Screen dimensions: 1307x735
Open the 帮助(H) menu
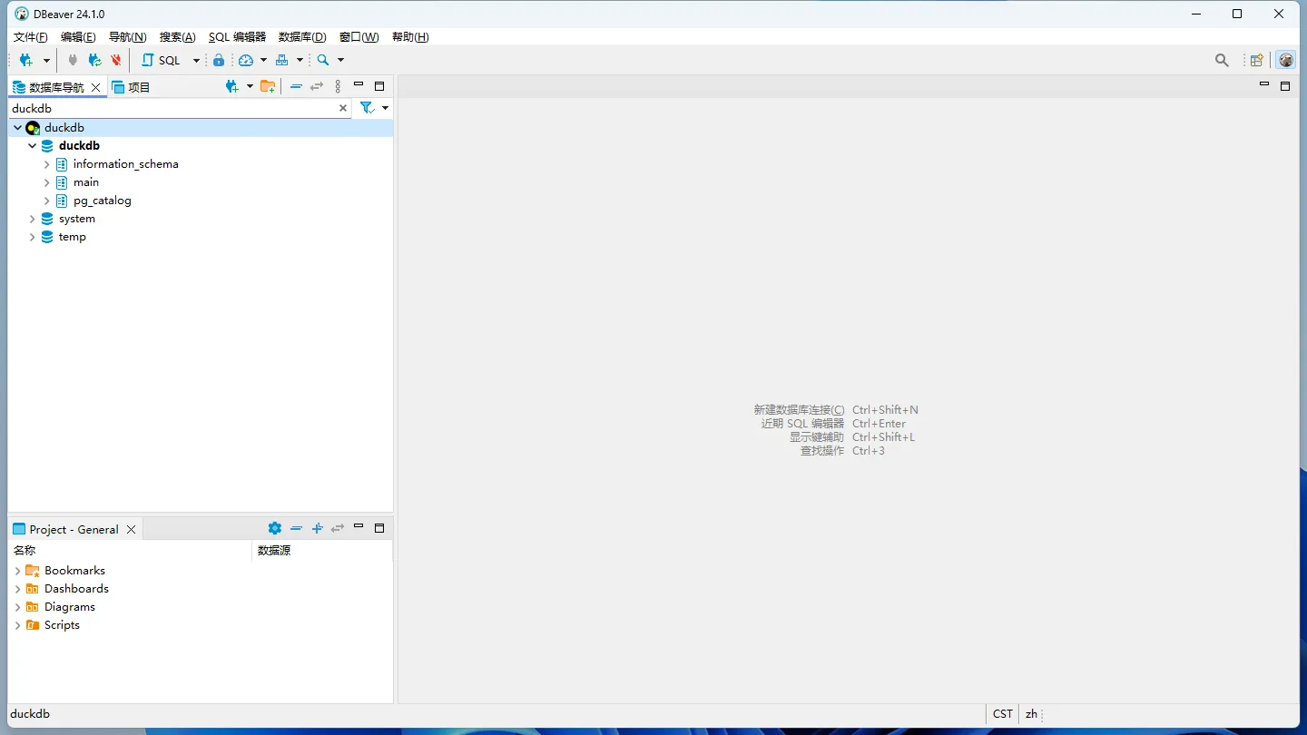pos(410,37)
